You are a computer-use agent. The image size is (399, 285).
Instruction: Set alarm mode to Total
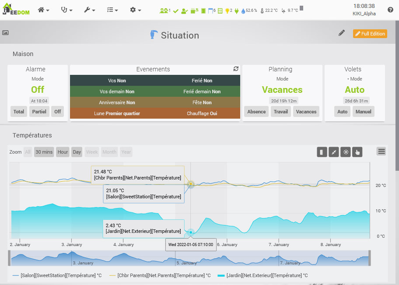pyautogui.click(x=19, y=112)
